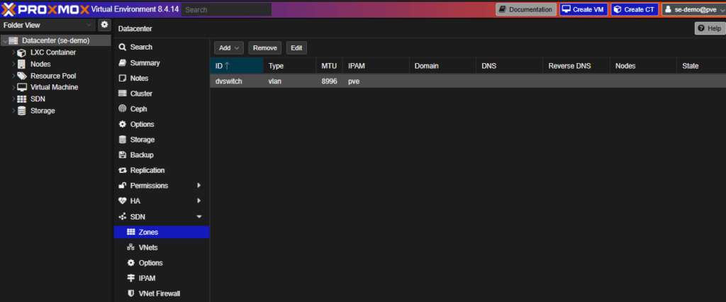The height and width of the screenshot is (302, 726).
Task: Click the VNet Firewall shield icon
Action: coord(130,293)
